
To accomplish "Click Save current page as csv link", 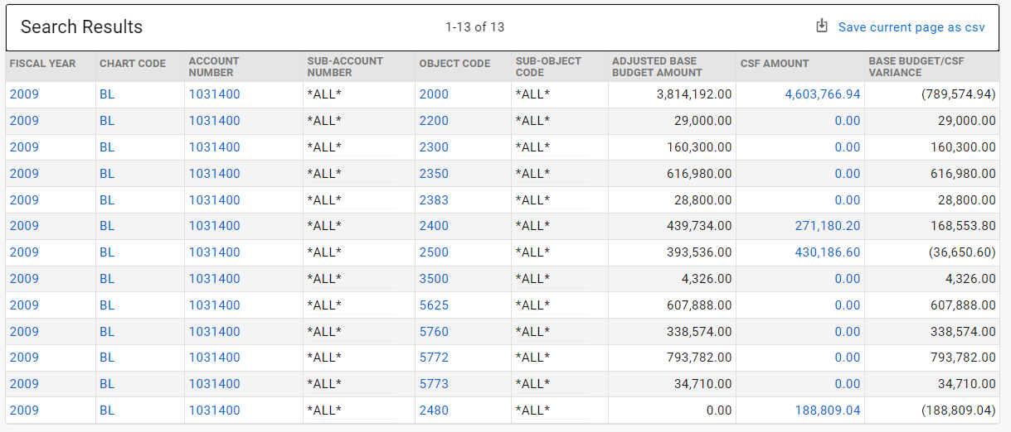I will 911,27.
